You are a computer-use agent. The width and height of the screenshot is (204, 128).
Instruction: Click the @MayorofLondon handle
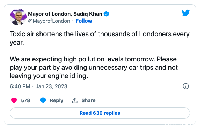pyautogui.click(x=49, y=21)
